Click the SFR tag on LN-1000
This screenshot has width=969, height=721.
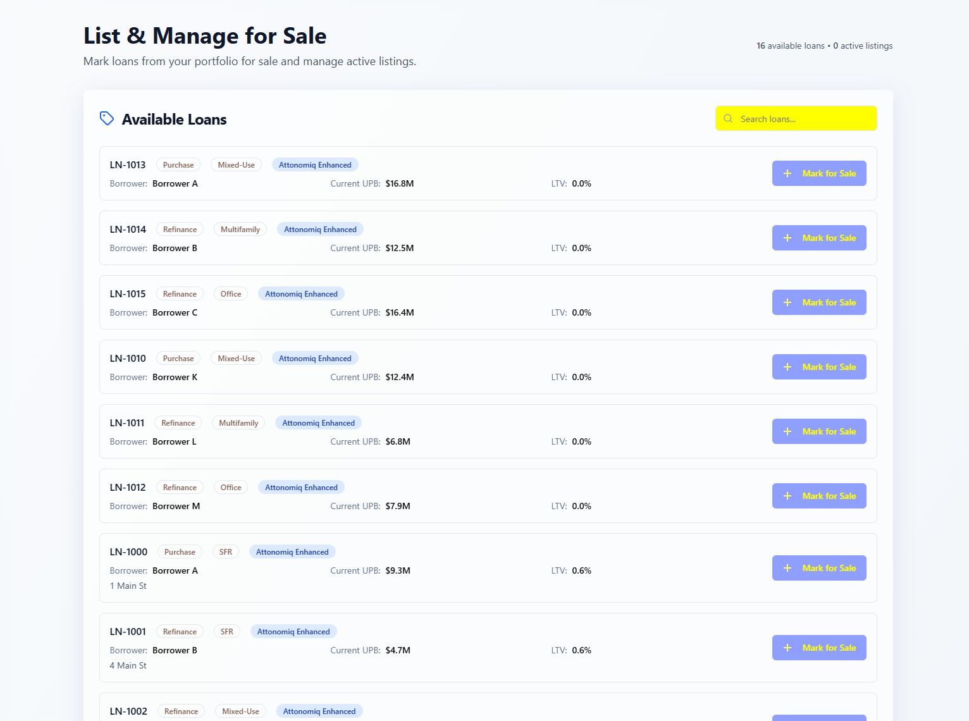click(x=226, y=552)
